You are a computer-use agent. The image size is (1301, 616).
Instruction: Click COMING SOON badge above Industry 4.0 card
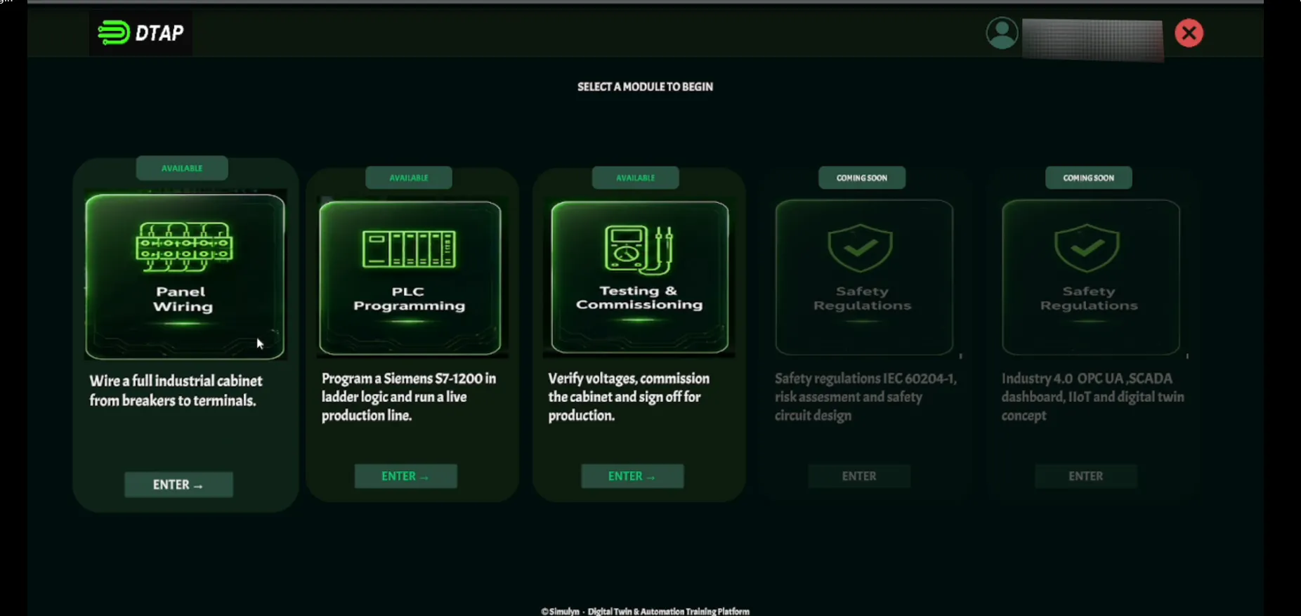click(x=1089, y=178)
